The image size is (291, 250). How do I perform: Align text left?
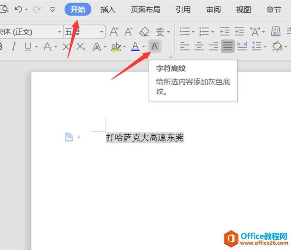click(x=185, y=46)
